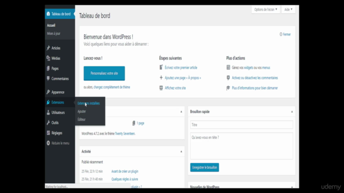Click the Médias icon in sidebar
This screenshot has height=193, width=344.
click(x=48, y=58)
